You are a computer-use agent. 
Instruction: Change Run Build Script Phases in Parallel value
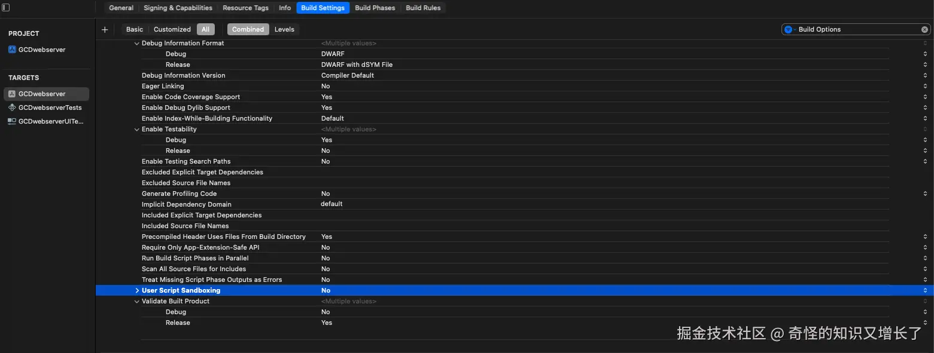925,258
